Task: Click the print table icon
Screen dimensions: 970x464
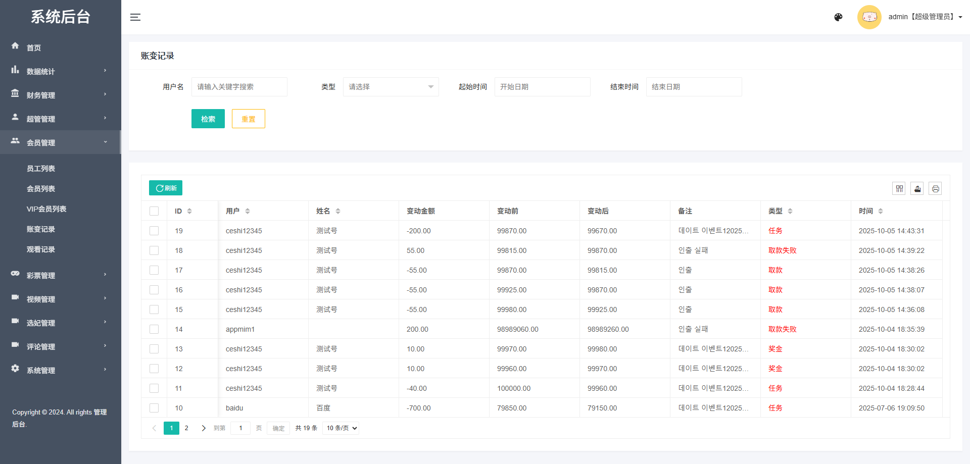Action: (935, 188)
